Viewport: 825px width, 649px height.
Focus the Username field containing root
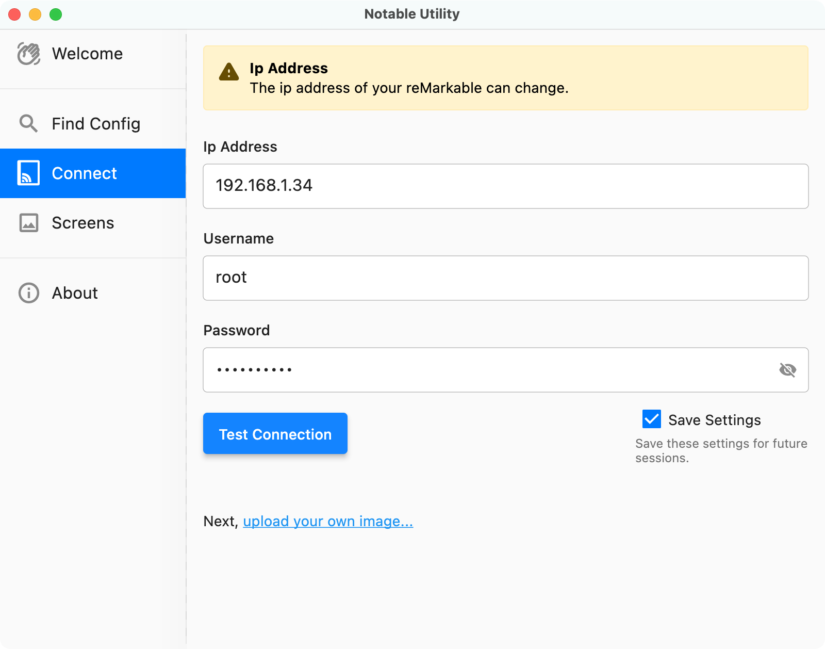tap(505, 278)
